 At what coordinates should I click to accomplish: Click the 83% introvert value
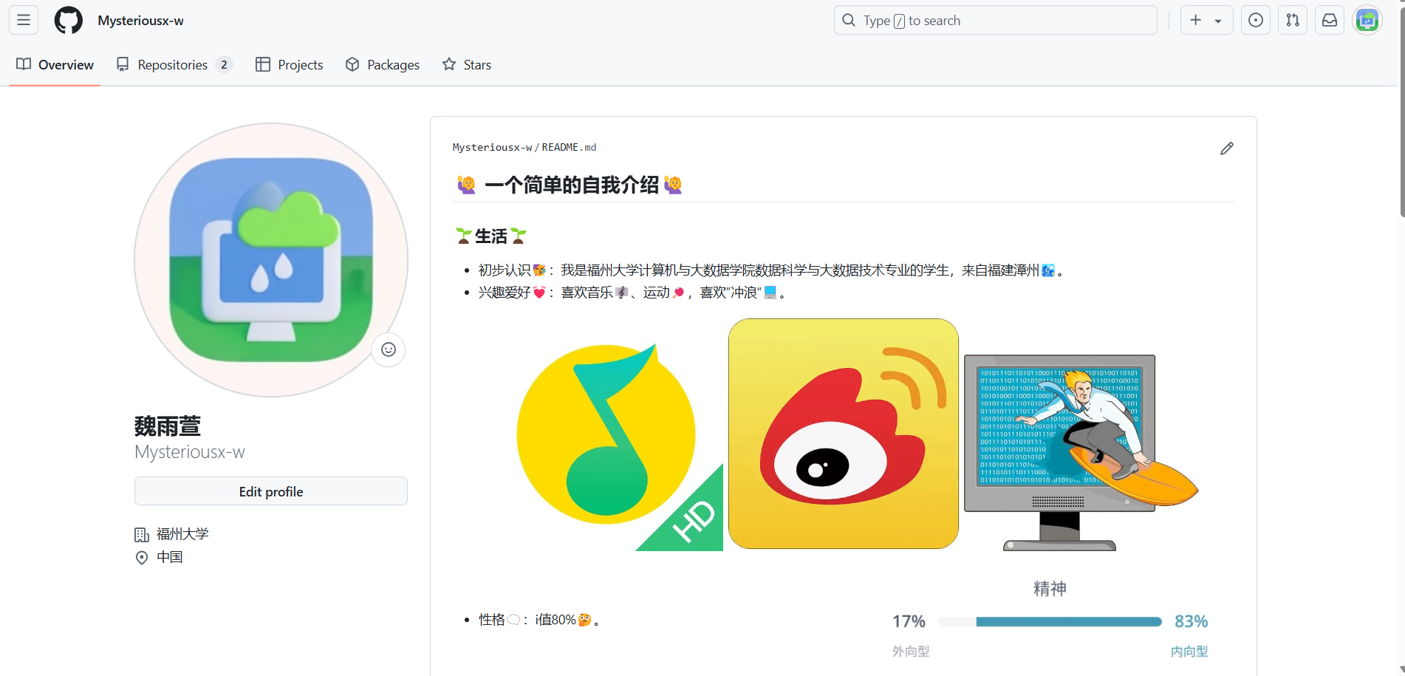point(1192,621)
